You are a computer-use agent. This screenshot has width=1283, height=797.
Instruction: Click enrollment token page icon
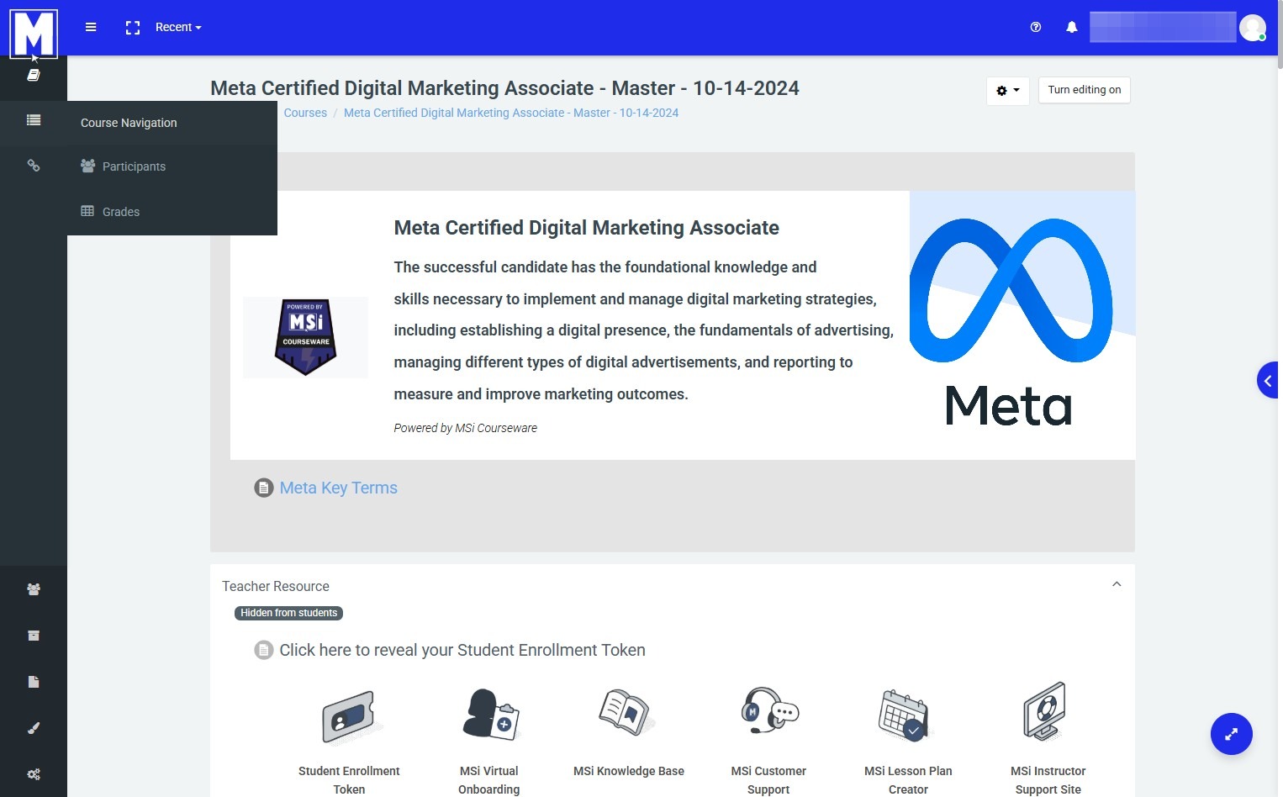click(x=264, y=650)
